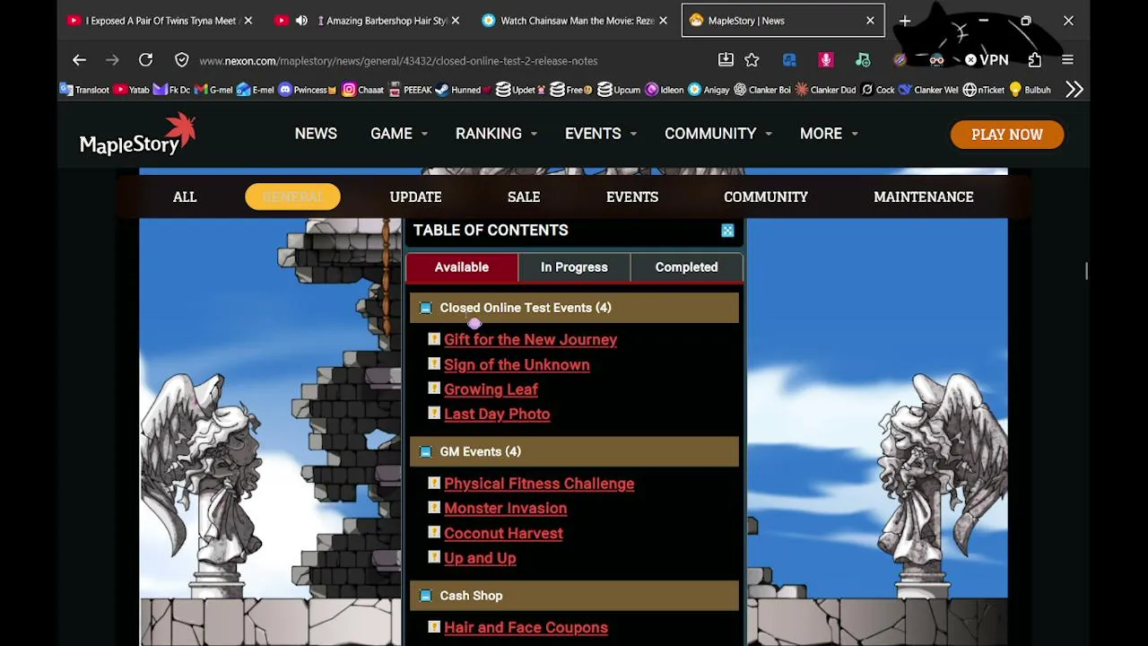Mute the Amazing Barbershop tab audio

[301, 21]
